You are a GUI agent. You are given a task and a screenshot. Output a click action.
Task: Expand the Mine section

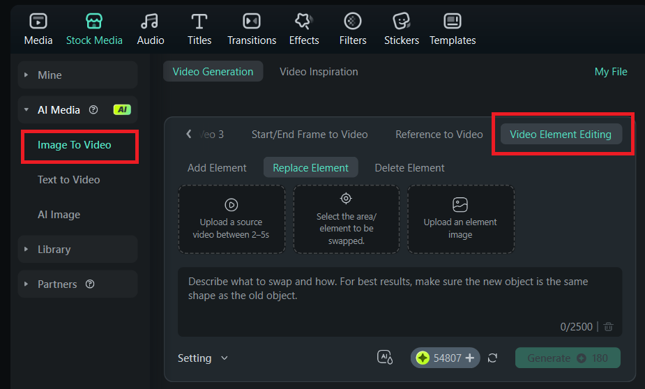(26, 75)
